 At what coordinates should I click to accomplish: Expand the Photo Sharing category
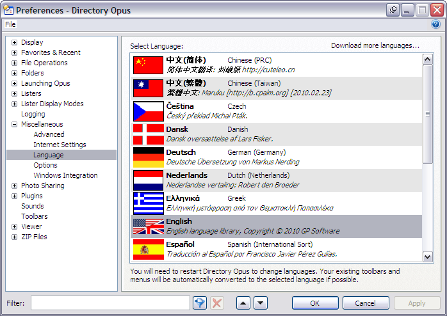(x=14, y=186)
